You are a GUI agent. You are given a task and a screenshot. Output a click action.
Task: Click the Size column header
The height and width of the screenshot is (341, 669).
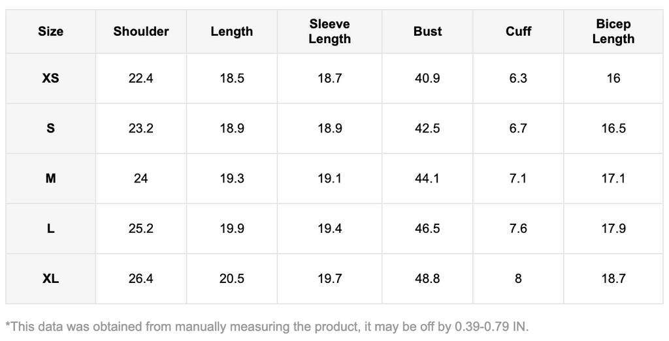[50, 31]
